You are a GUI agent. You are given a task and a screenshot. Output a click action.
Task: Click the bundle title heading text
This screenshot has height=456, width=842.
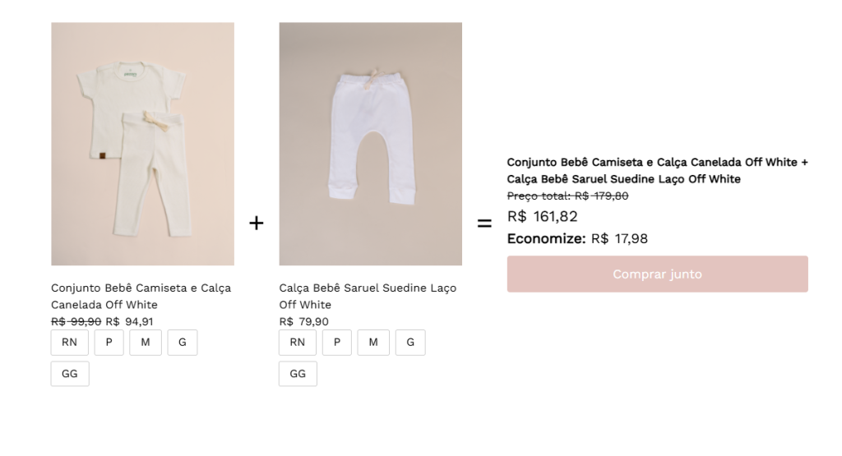pyautogui.click(x=657, y=171)
